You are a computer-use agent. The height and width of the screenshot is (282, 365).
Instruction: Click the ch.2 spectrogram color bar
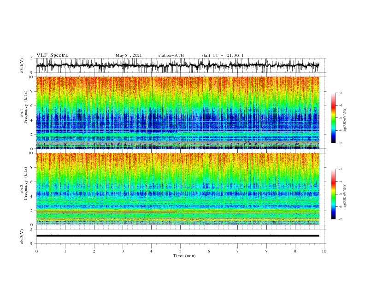334,194
